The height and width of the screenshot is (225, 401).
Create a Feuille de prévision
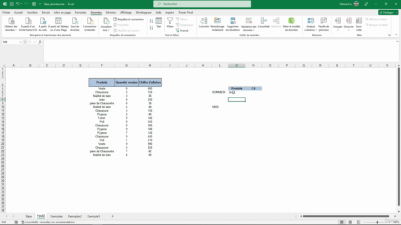click(x=323, y=24)
